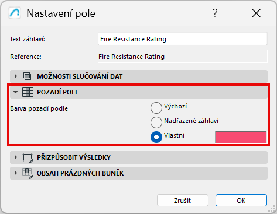Screen dimensions: 277x214
Task: Click the Přizpůsobit výsledky pencil icon
Action: [x=28, y=157]
